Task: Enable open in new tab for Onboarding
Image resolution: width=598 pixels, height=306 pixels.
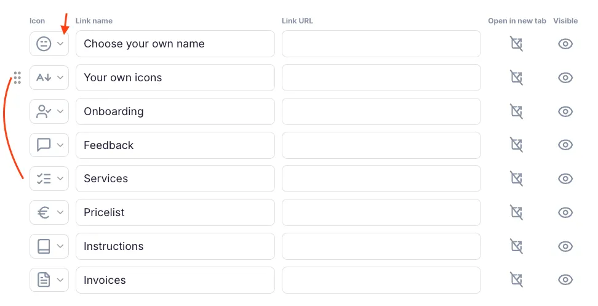Action: (x=517, y=111)
